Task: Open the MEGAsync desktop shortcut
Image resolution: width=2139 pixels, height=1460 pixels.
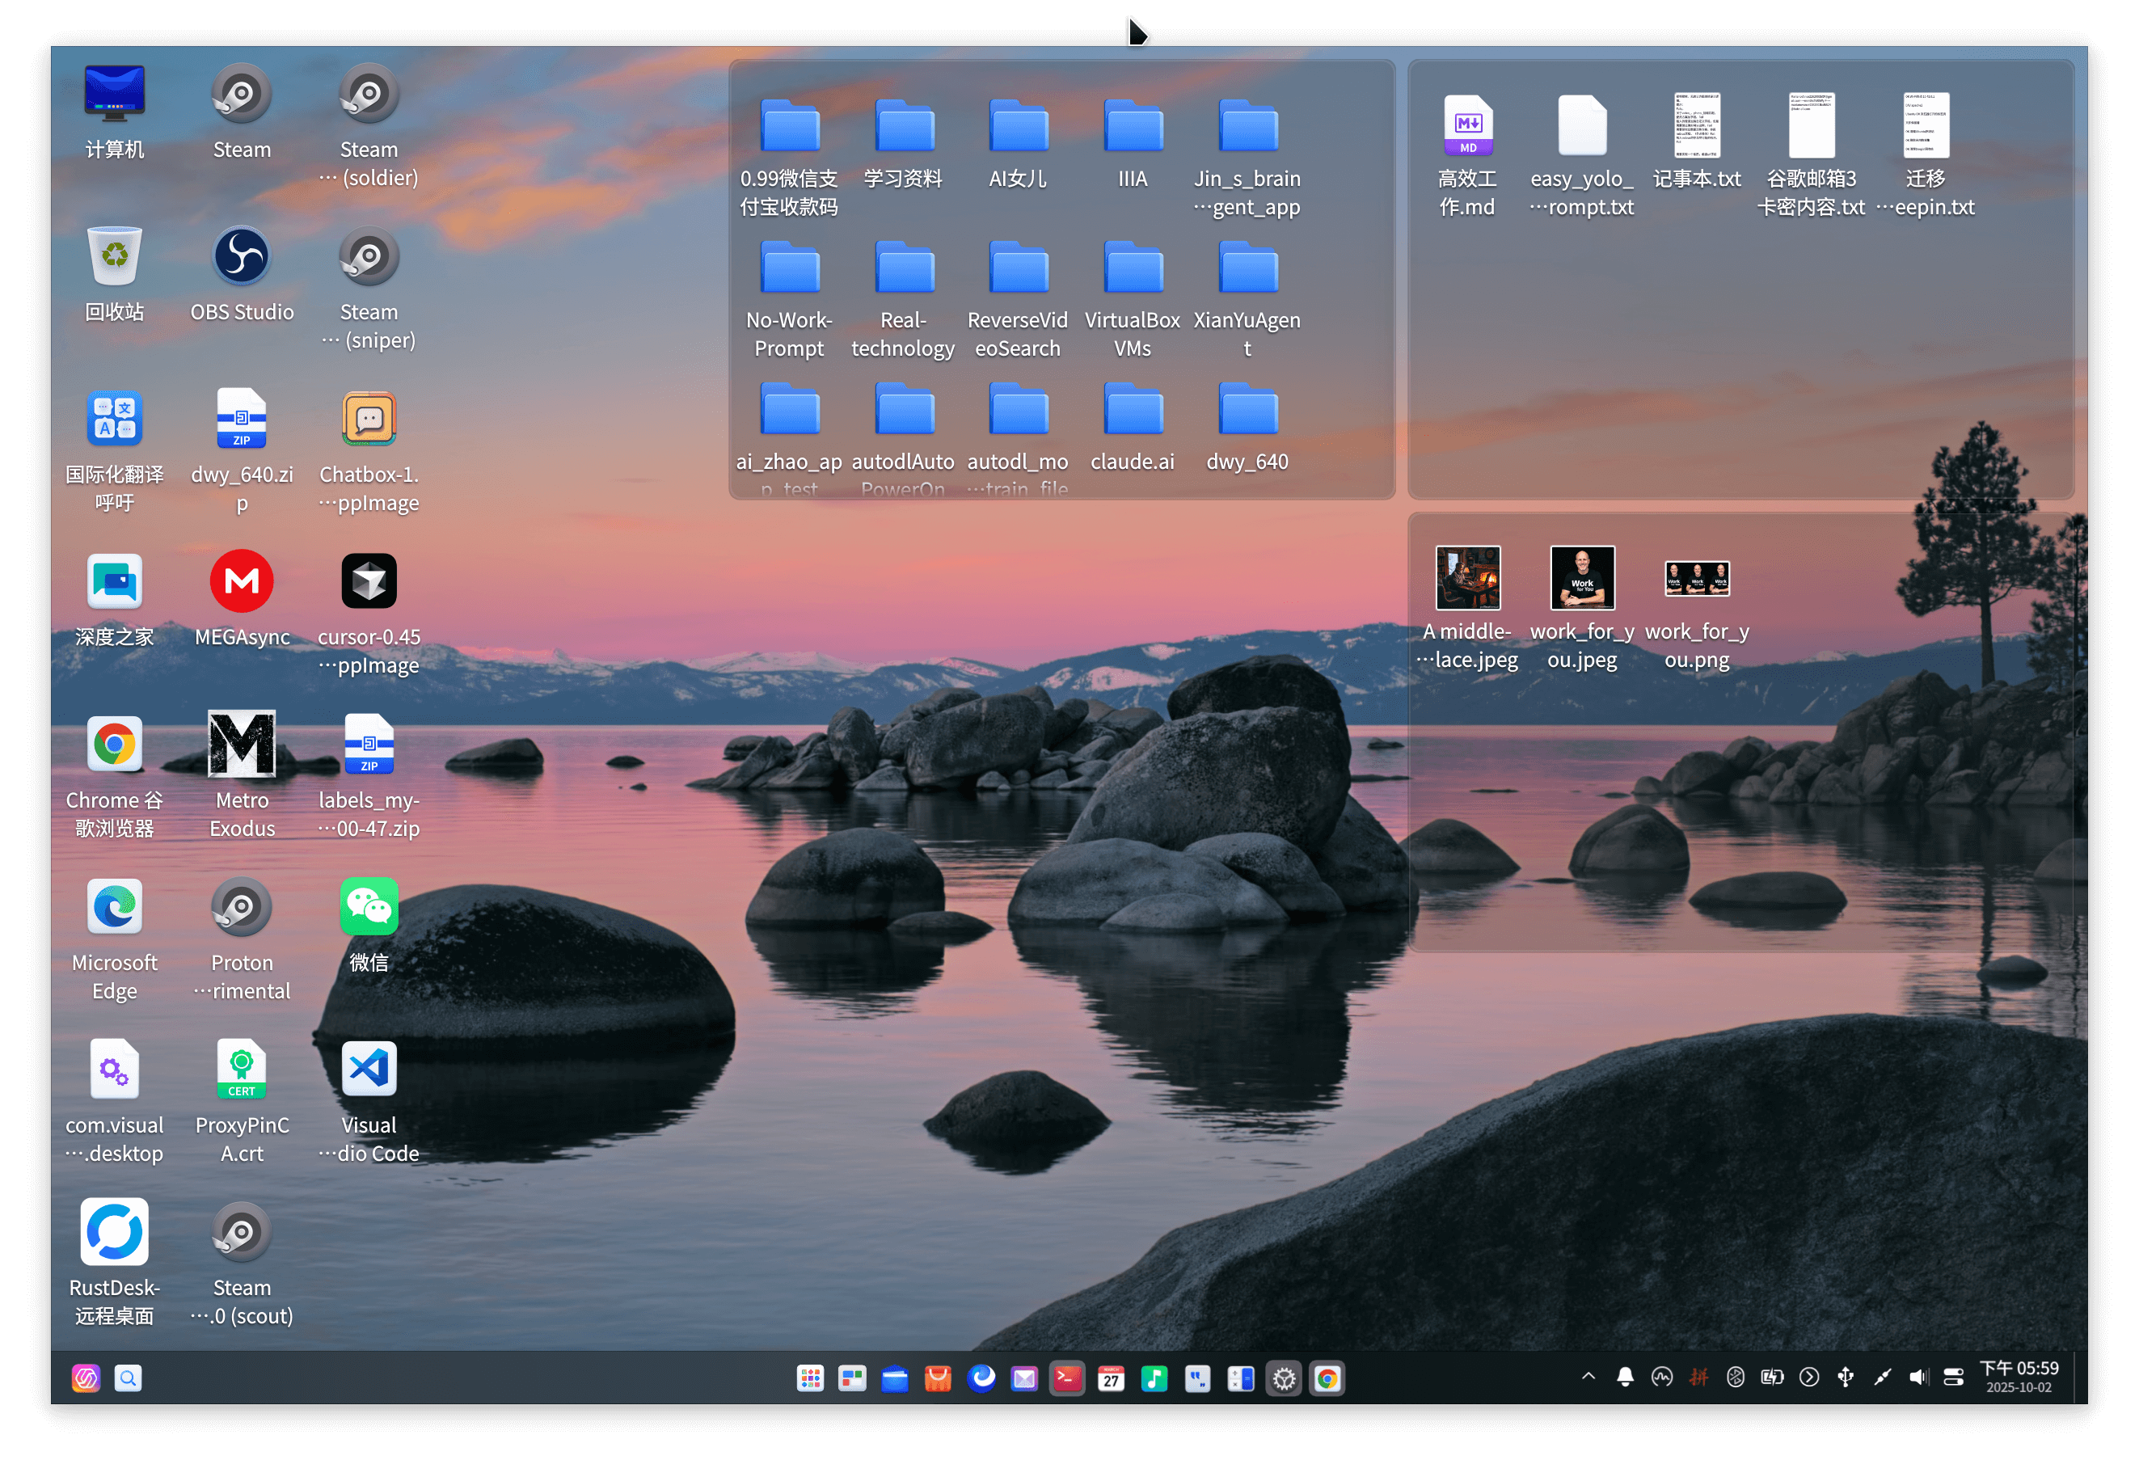Action: pos(241,582)
